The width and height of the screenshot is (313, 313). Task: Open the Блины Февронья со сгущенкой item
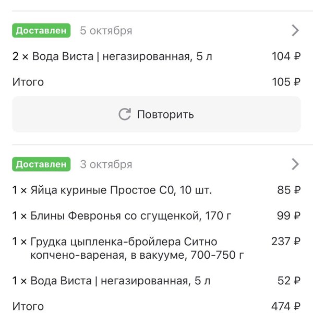(x=122, y=216)
